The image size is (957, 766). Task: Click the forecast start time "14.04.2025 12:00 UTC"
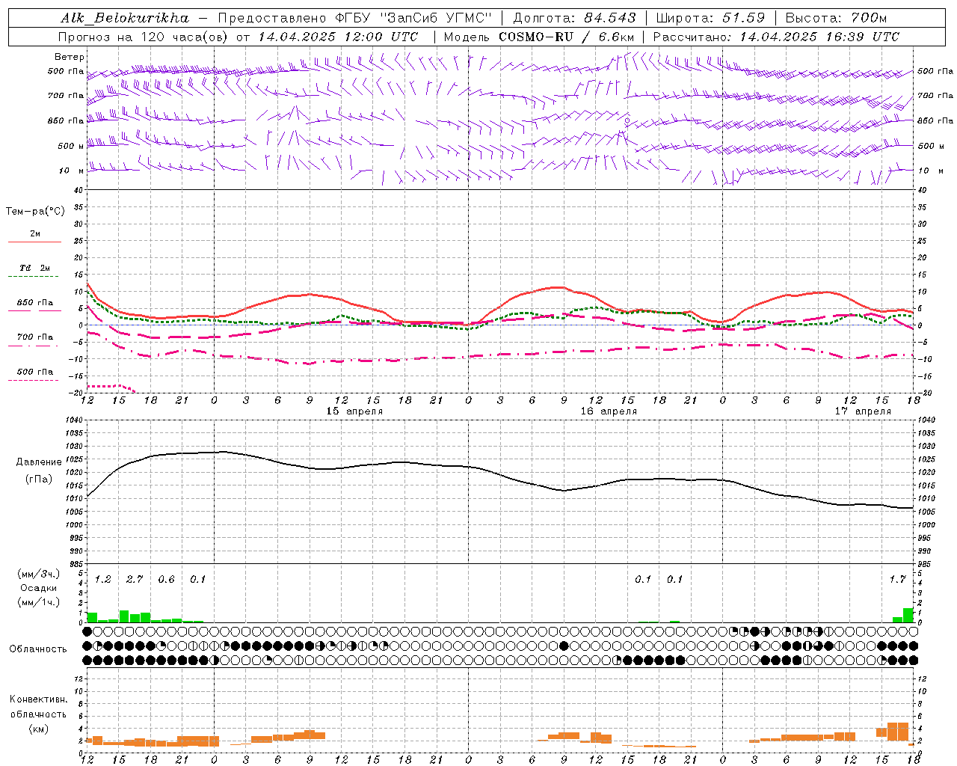click(338, 37)
